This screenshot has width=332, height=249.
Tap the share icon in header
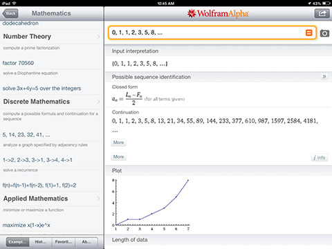click(x=322, y=13)
